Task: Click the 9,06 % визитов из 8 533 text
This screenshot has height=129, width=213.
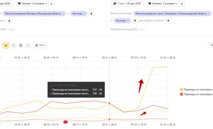Action: (x=124, y=29)
